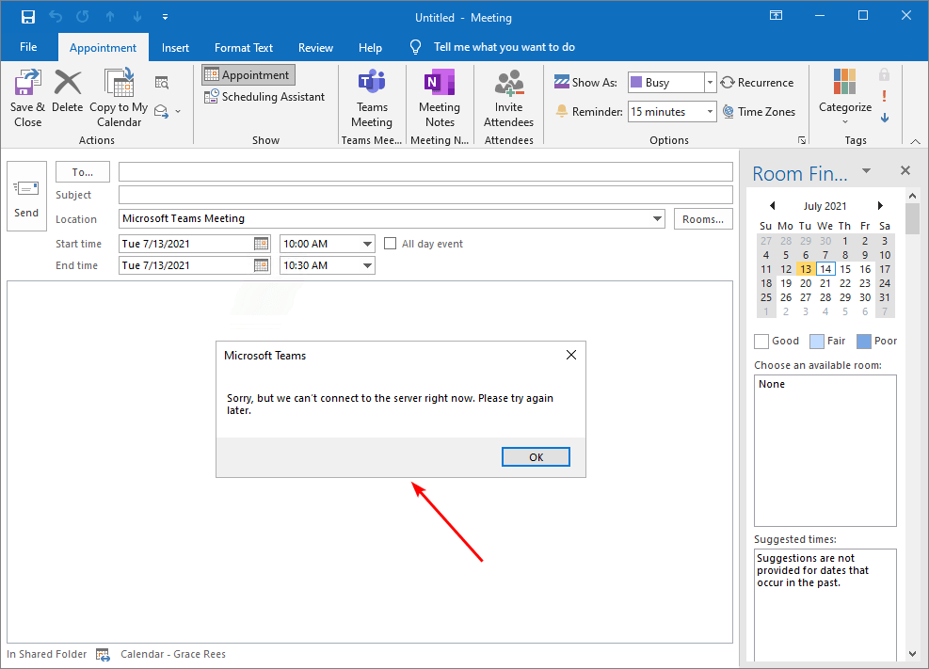Open the Categorize color menu
929x669 pixels.
[x=845, y=97]
